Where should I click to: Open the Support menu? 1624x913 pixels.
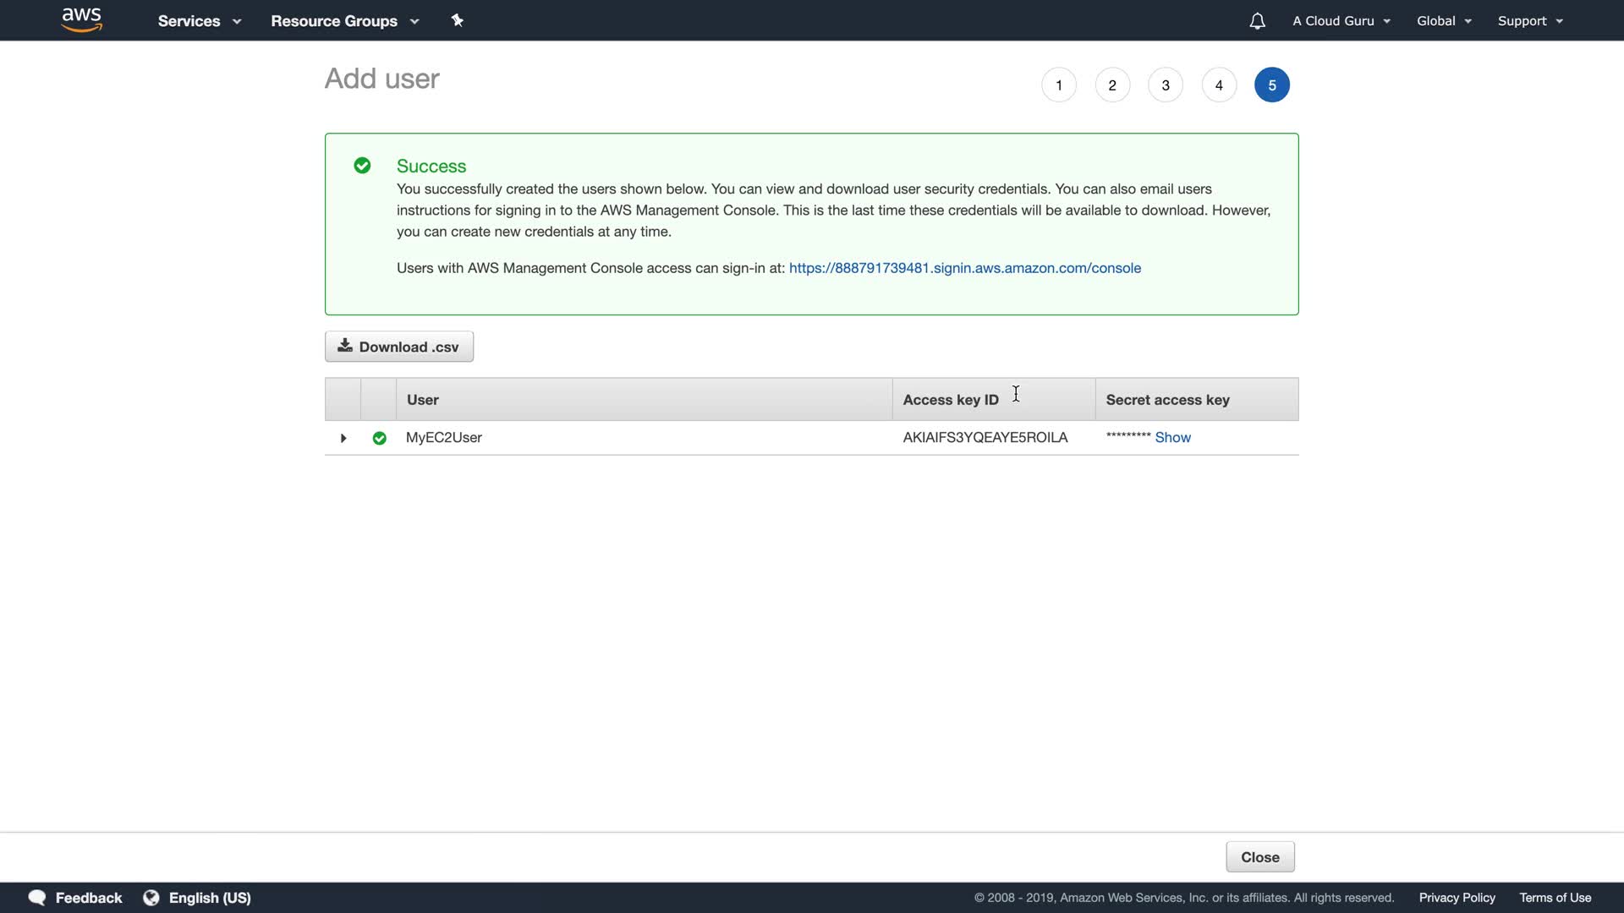click(x=1529, y=21)
